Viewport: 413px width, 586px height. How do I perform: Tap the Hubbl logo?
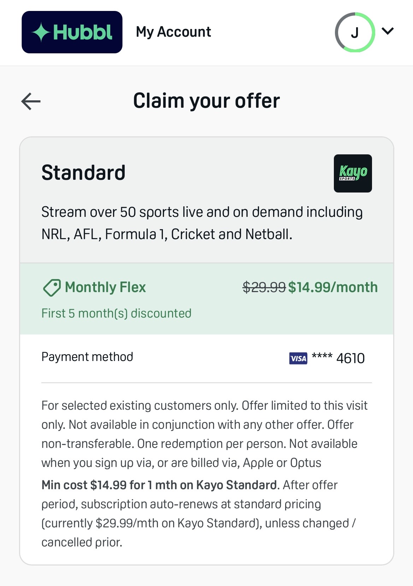[72, 32]
